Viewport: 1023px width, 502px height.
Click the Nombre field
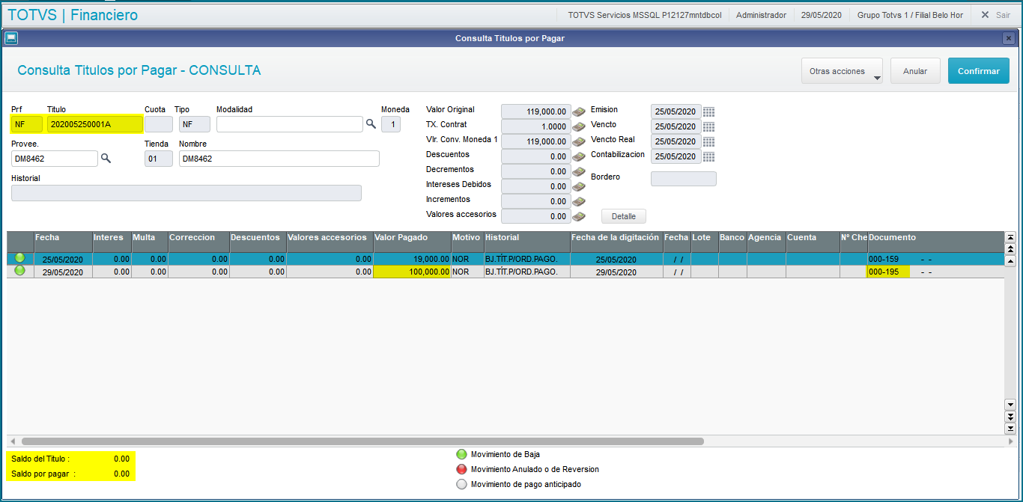(x=279, y=159)
